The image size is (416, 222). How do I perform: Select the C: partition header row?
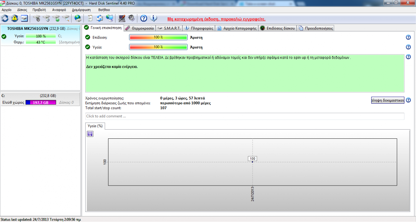[41, 95]
